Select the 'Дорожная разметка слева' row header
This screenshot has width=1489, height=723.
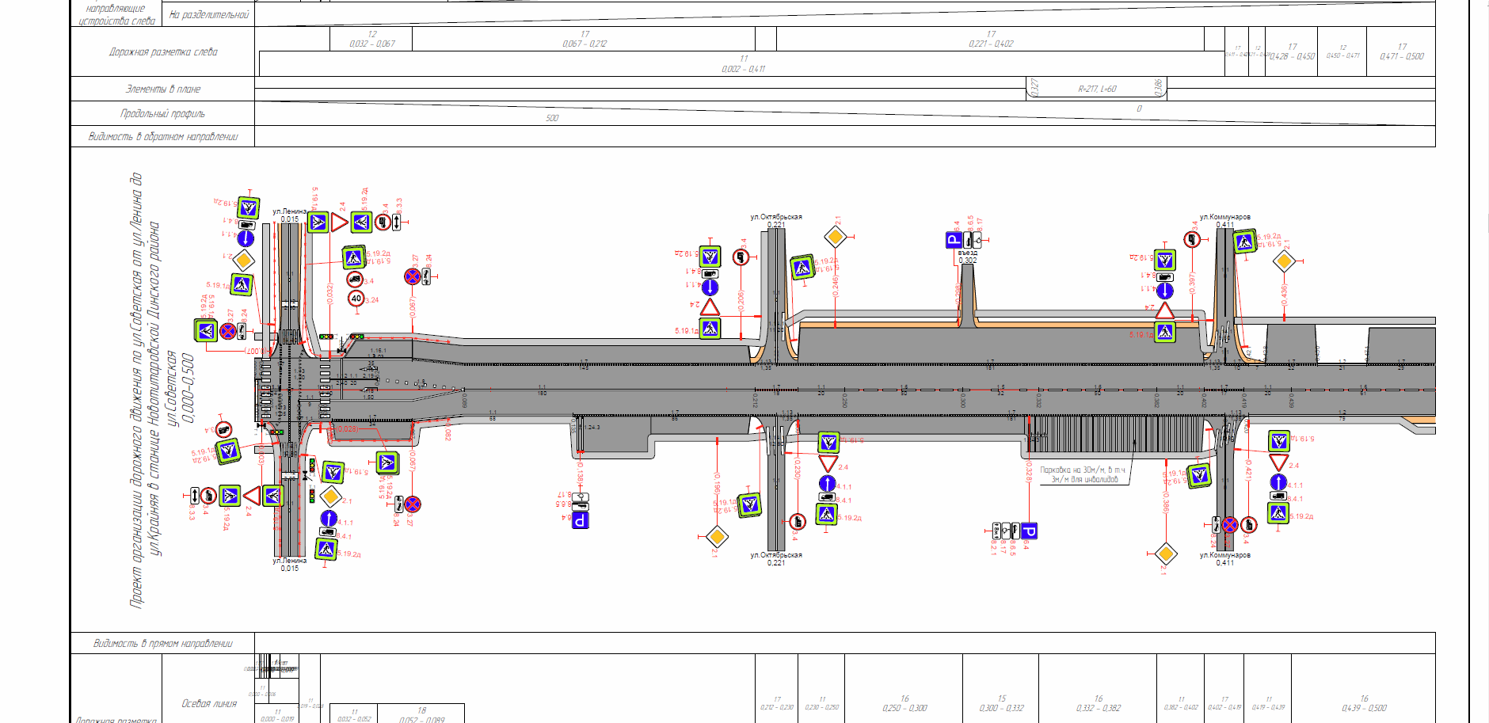(x=162, y=52)
